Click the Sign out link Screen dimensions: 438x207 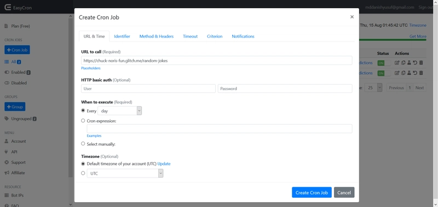point(426,8)
